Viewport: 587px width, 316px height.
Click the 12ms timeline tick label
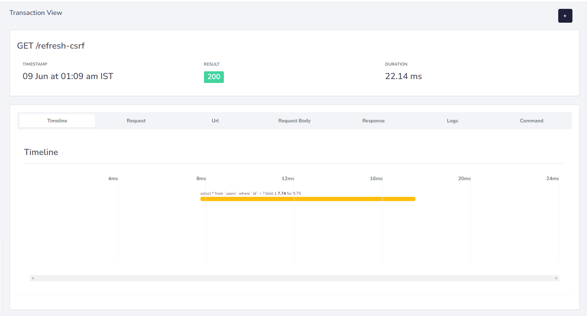coord(288,178)
